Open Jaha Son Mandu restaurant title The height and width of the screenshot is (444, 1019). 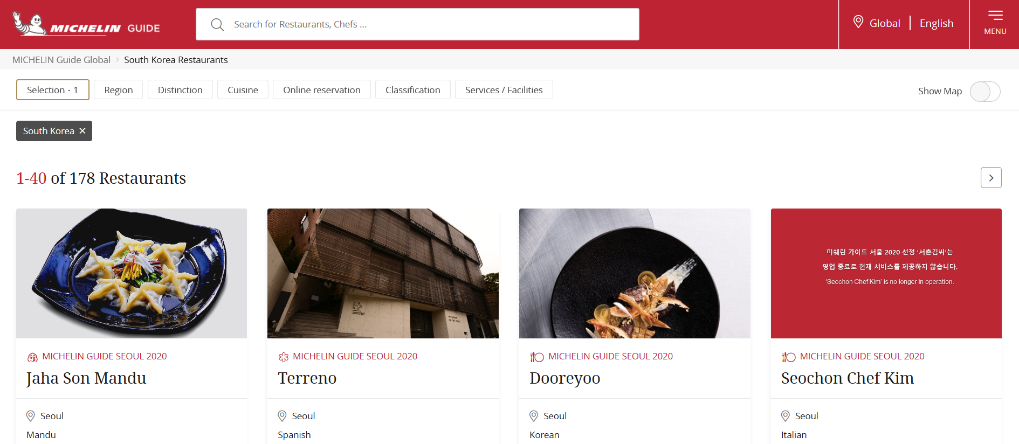pyautogui.click(x=86, y=378)
